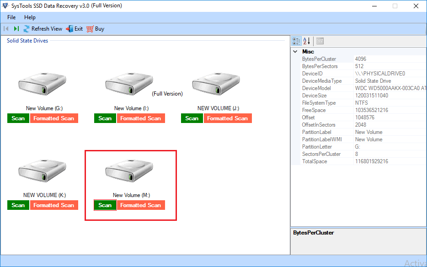The height and width of the screenshot is (267, 427).
Task: Run Formatted Scan on NEW VOLUME (K:)
Action: coord(54,205)
